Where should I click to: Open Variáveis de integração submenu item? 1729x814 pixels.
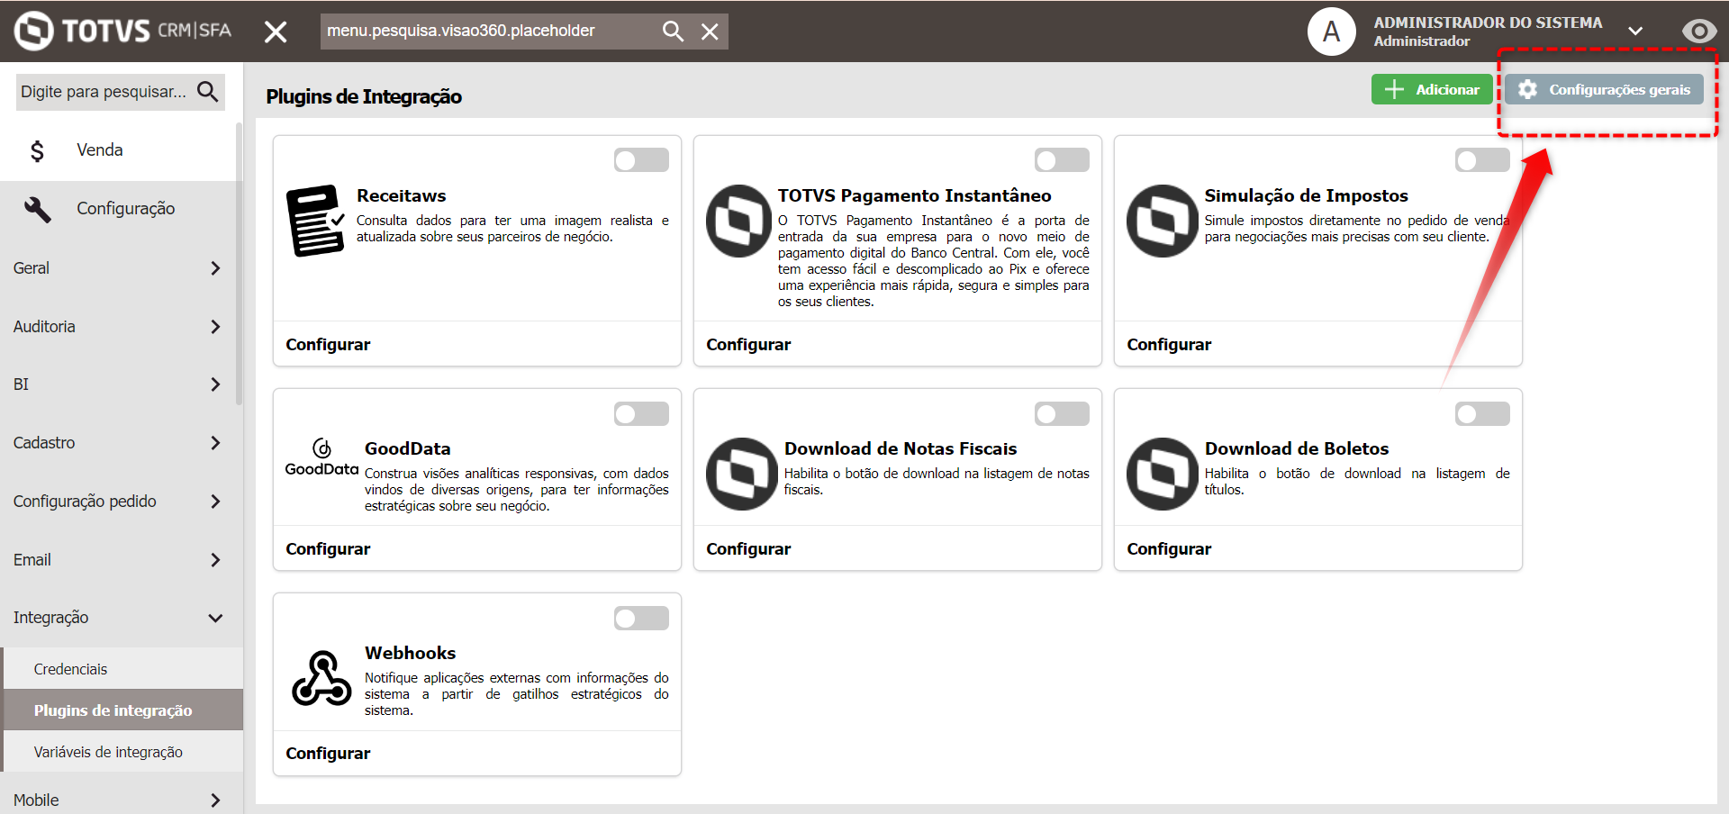coord(123,752)
